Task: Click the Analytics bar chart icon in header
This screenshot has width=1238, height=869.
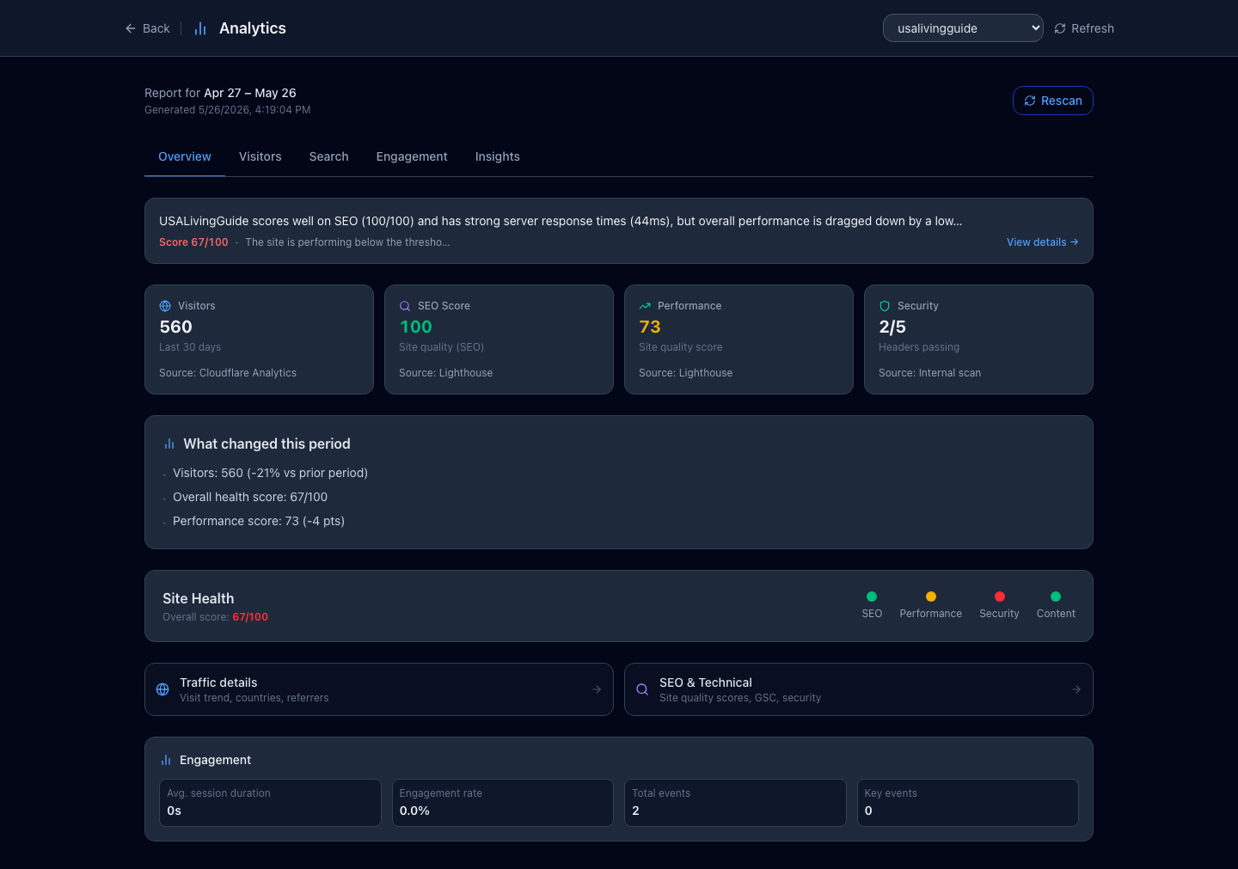Action: point(200,28)
